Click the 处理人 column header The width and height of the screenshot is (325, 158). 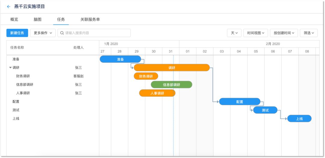pos(78,47)
